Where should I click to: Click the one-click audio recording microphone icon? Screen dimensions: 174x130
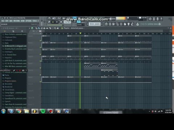[158, 19]
